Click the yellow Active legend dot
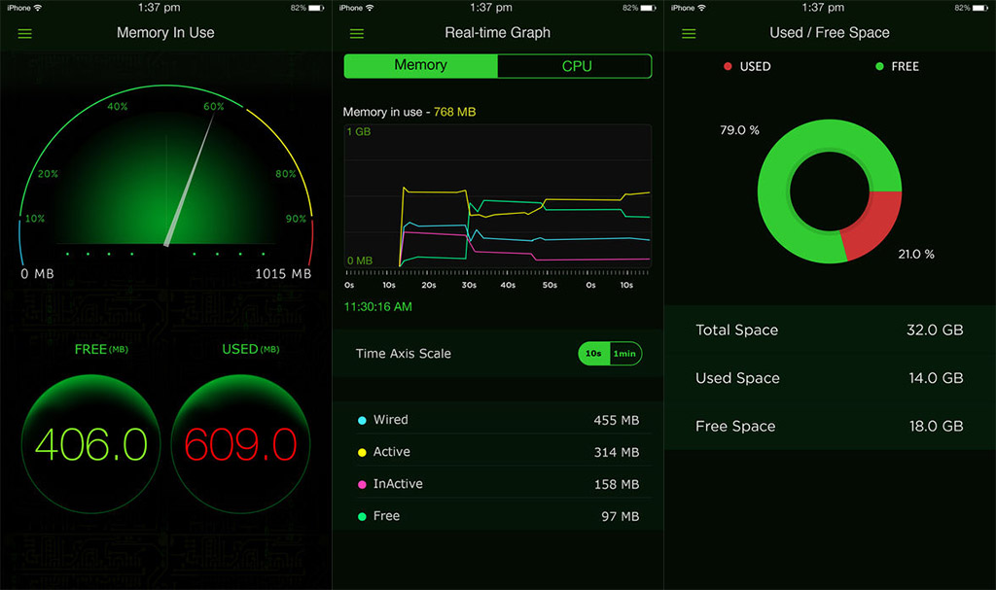996x590 pixels. [363, 452]
